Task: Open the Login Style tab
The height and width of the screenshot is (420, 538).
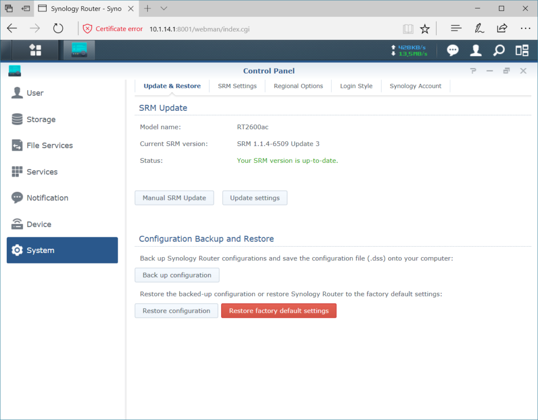Action: 356,86
